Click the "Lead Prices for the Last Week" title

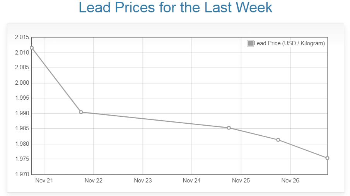click(175, 8)
